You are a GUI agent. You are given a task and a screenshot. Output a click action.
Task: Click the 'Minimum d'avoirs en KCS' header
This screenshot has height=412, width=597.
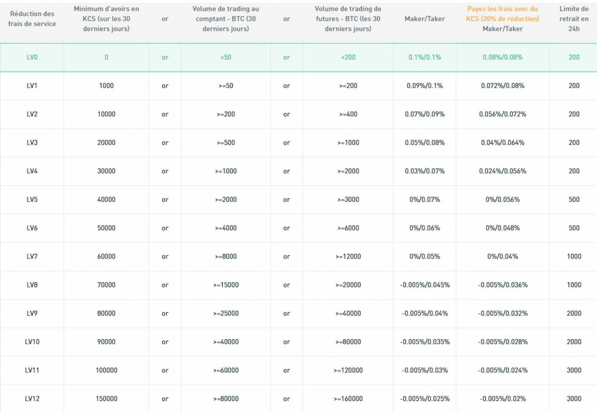[106, 19]
